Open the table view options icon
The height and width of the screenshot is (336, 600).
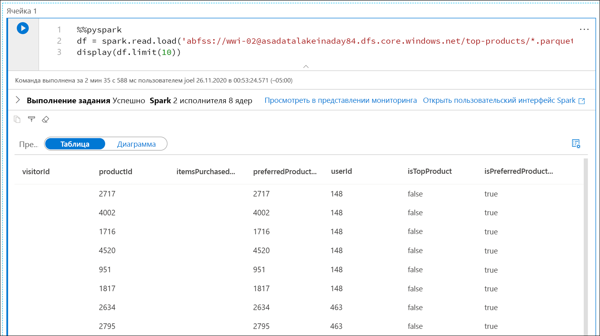click(576, 144)
